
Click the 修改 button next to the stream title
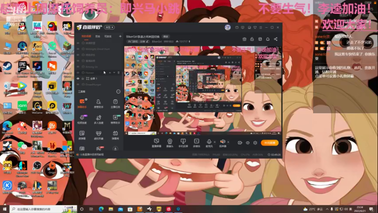click(166, 37)
